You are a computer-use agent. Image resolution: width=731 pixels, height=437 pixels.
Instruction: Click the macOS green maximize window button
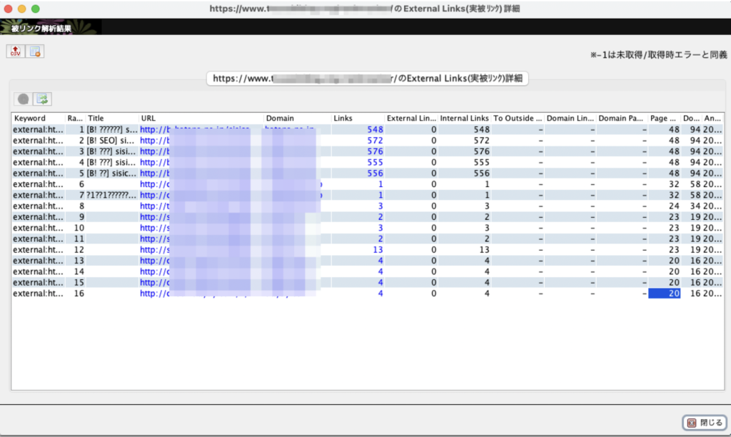pos(36,9)
